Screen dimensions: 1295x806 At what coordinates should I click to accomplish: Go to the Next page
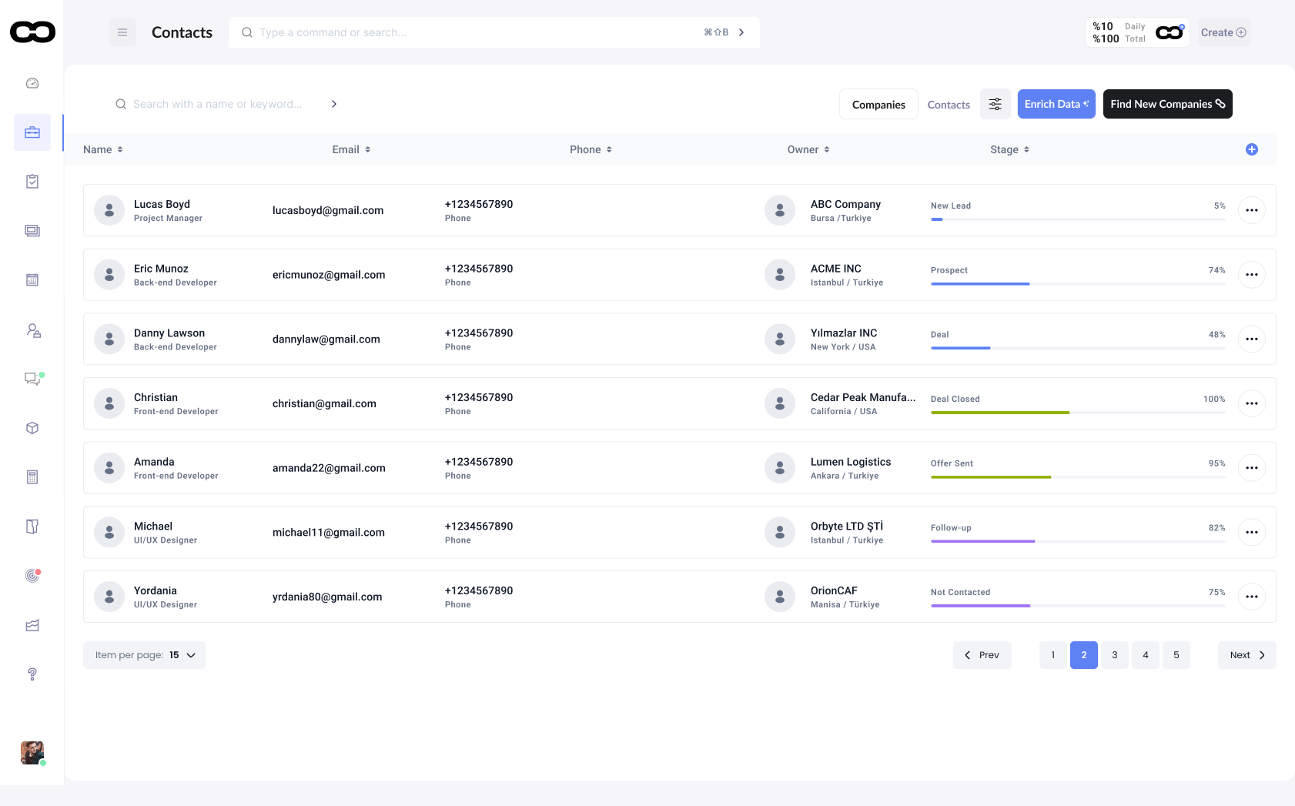[x=1247, y=655]
